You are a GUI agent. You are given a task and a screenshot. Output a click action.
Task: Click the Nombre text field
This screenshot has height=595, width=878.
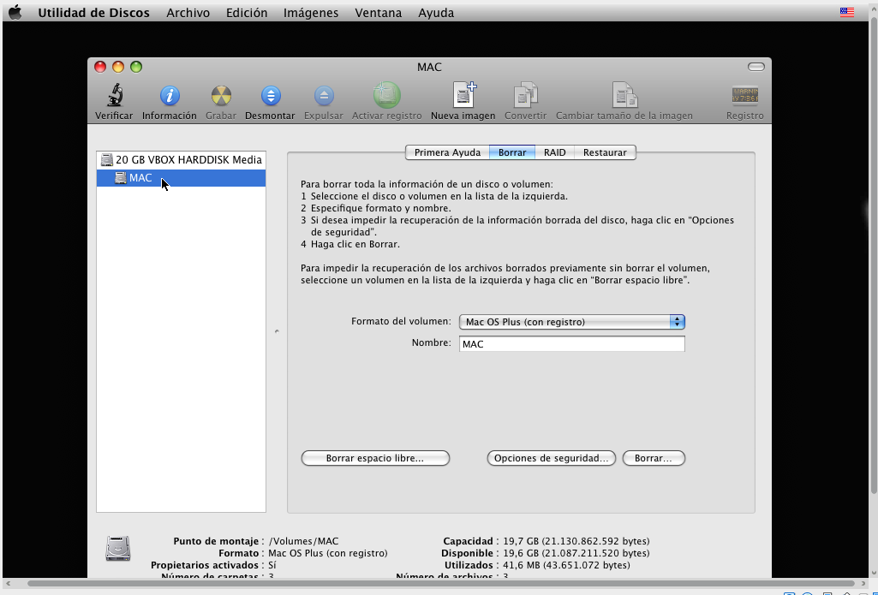pyautogui.click(x=571, y=343)
